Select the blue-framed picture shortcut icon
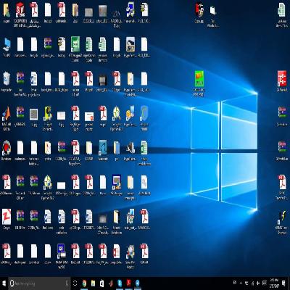 [x=117, y=183]
